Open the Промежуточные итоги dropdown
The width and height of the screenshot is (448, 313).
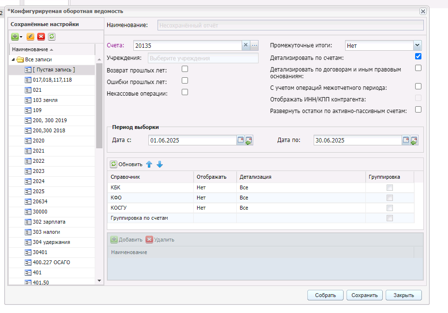click(418, 45)
